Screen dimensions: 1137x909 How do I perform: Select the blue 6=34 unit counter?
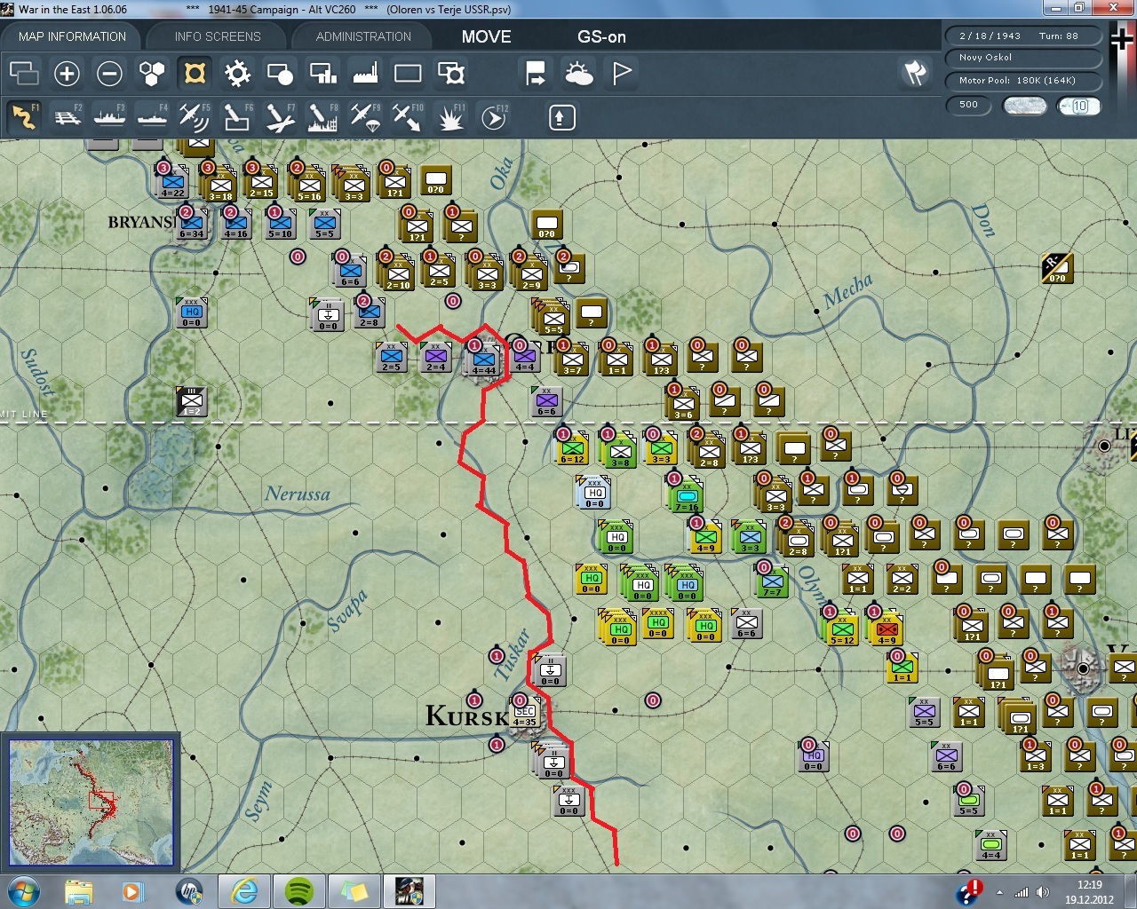tap(191, 224)
